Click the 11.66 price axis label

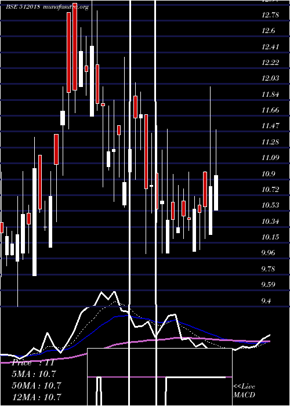(270, 110)
